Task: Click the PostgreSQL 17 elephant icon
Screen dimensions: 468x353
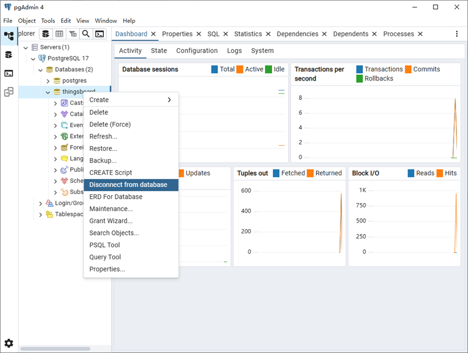Action: click(42, 58)
